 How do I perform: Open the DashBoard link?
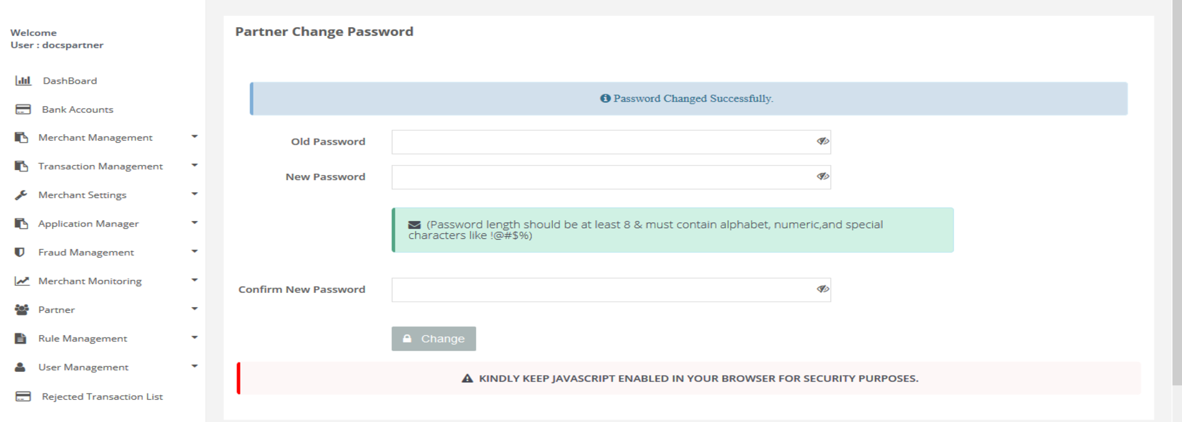(x=70, y=81)
